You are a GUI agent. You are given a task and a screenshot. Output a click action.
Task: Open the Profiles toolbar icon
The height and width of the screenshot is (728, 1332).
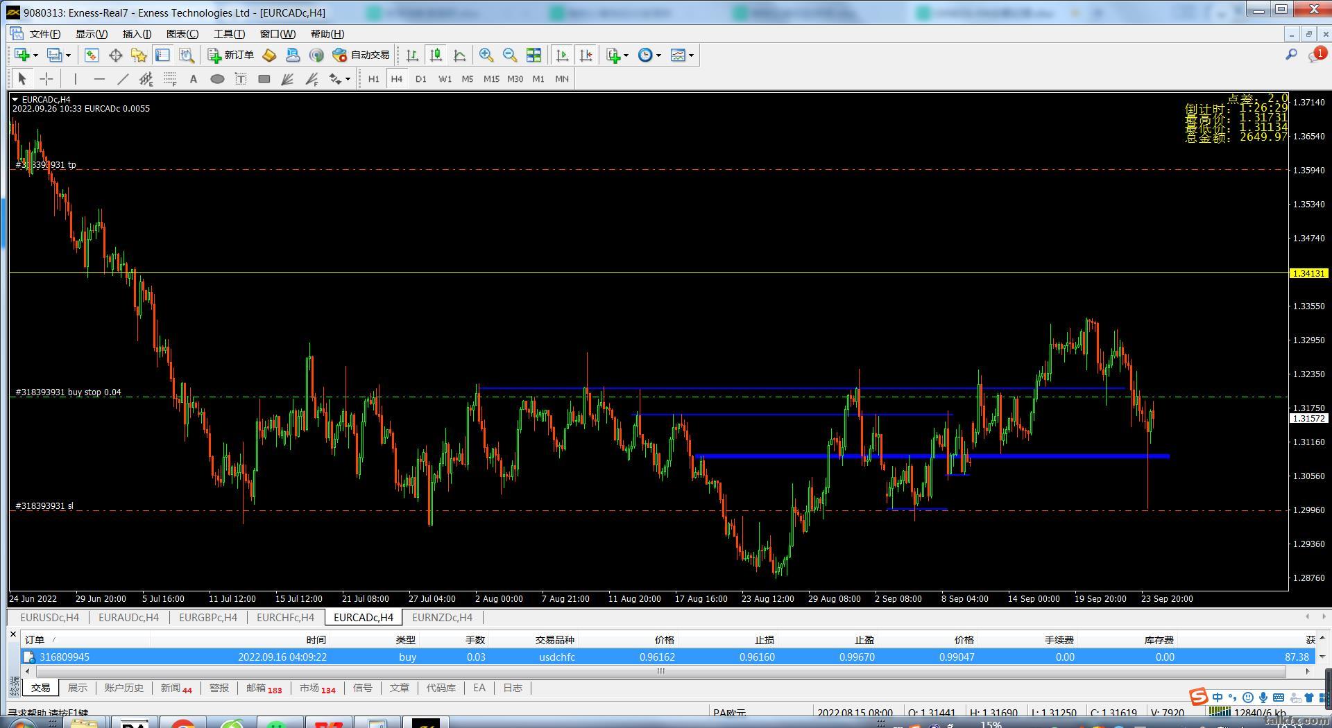pyautogui.click(x=54, y=55)
